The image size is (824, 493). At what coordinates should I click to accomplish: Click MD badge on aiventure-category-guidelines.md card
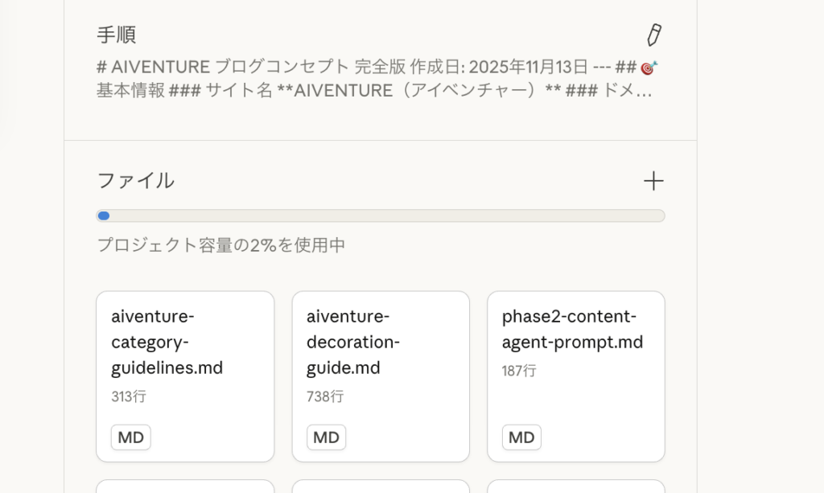[131, 438]
